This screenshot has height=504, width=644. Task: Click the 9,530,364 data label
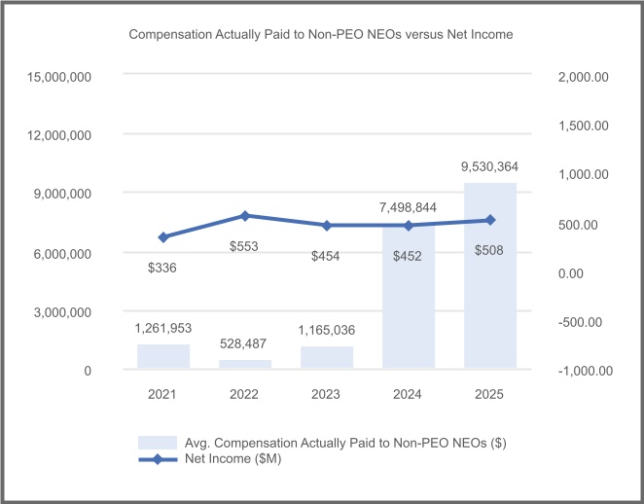(x=489, y=167)
